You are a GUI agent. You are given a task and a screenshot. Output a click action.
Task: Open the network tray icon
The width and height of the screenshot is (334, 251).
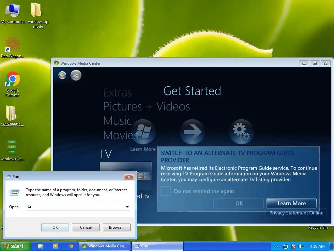point(285,246)
